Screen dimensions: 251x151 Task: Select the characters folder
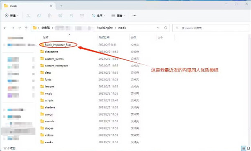coord(51,52)
